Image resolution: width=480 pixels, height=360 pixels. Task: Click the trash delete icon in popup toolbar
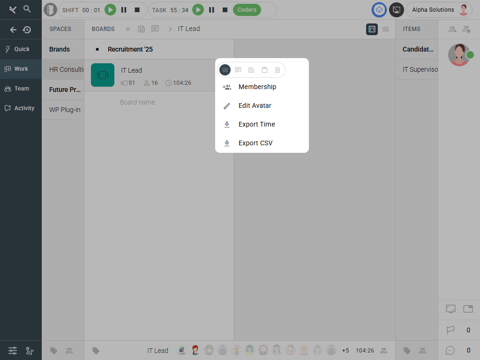[x=277, y=70]
